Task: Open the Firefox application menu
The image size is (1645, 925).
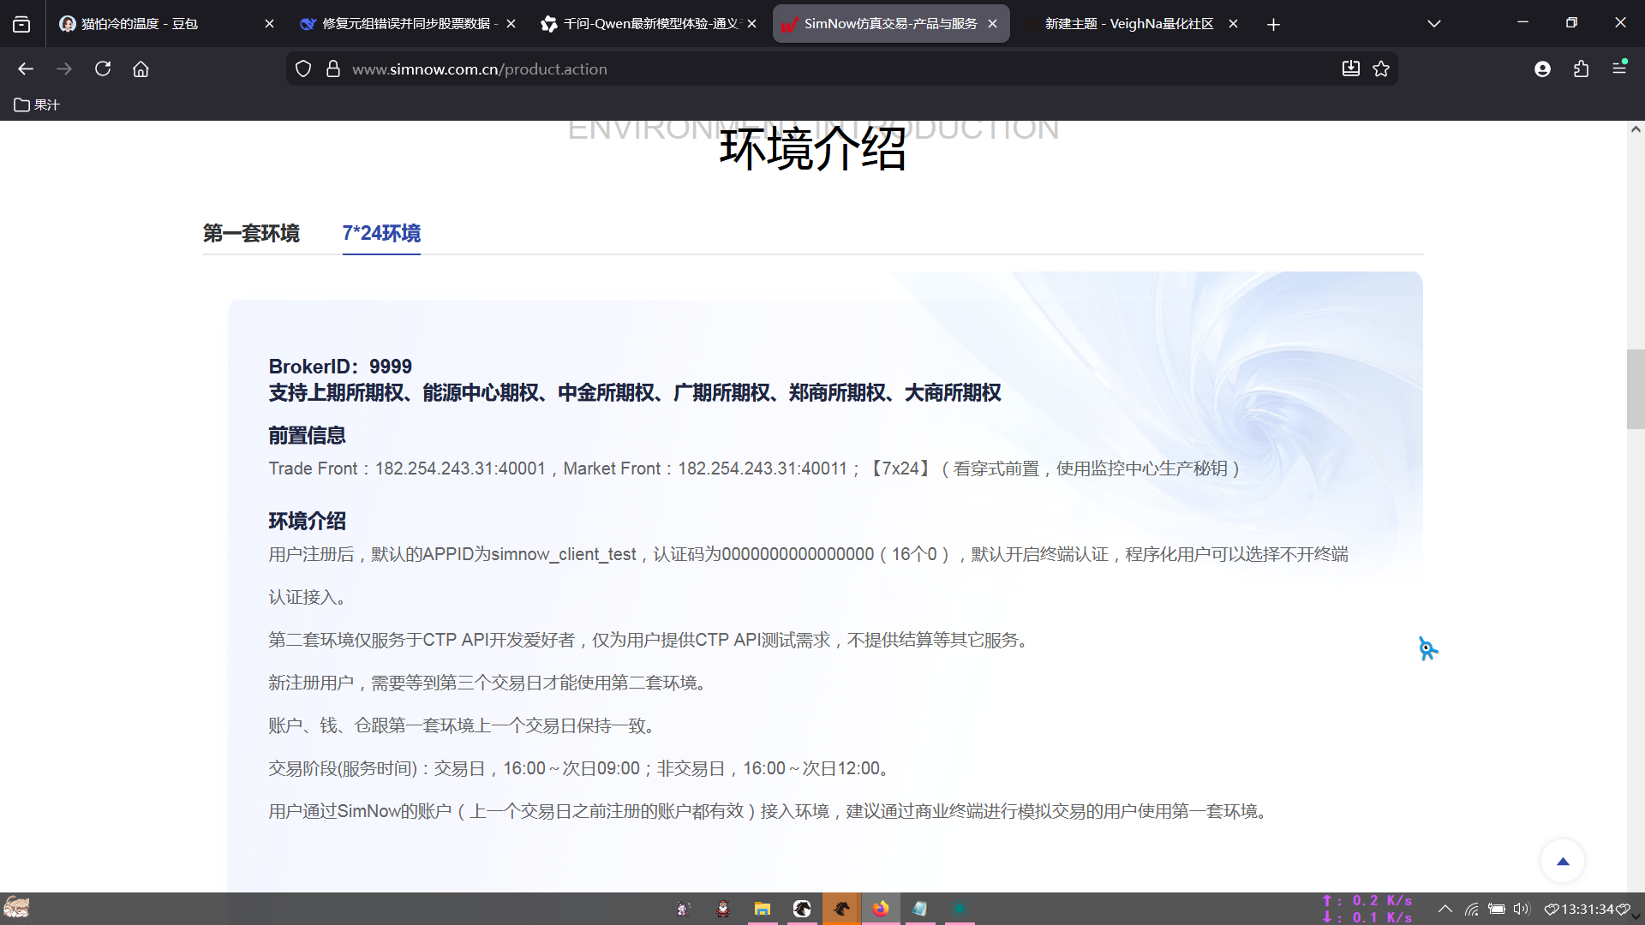Action: coord(1621,69)
